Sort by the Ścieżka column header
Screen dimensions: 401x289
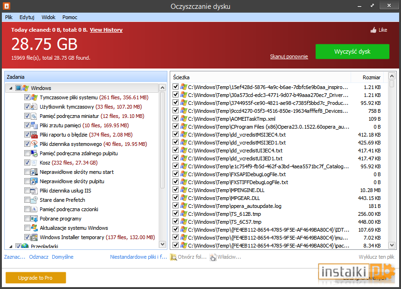pos(261,77)
